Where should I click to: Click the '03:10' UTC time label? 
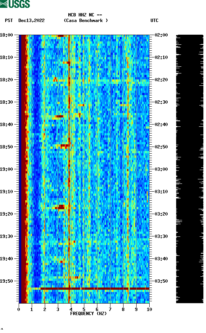(161, 192)
